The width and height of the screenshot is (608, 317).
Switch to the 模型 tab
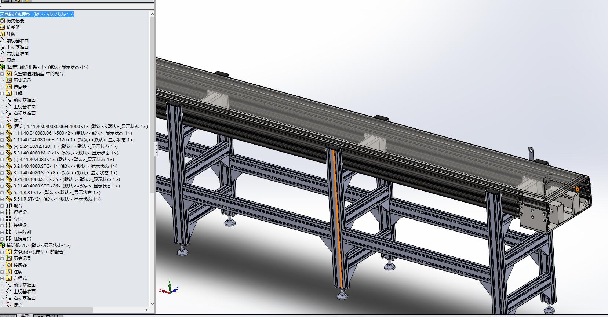[x=25, y=316]
